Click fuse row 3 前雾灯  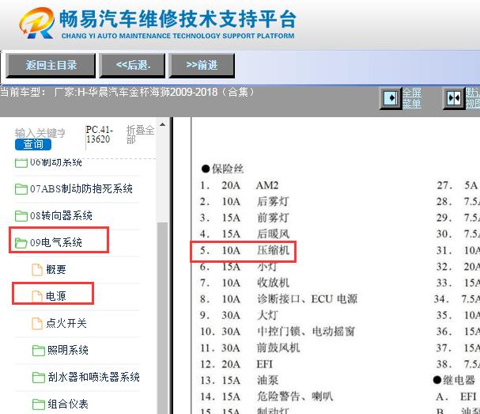(244, 218)
